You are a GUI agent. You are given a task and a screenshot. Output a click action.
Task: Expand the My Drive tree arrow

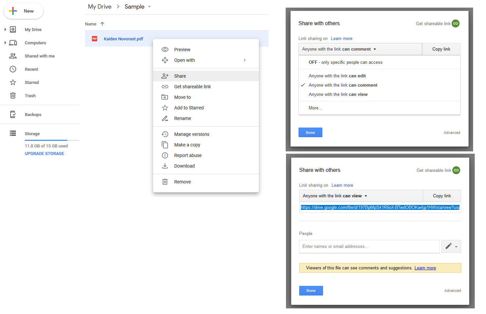[x=5, y=30]
